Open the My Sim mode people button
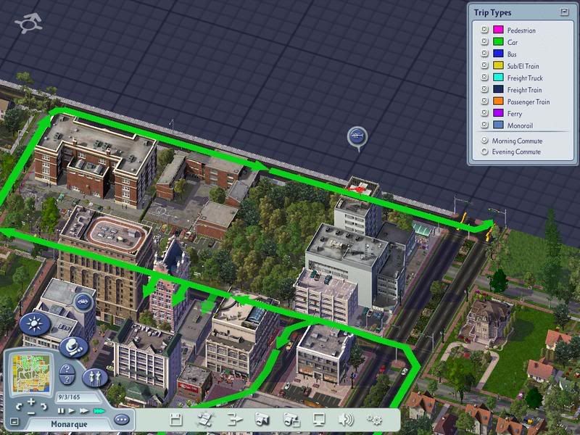The width and height of the screenshot is (580, 435). [x=95, y=377]
